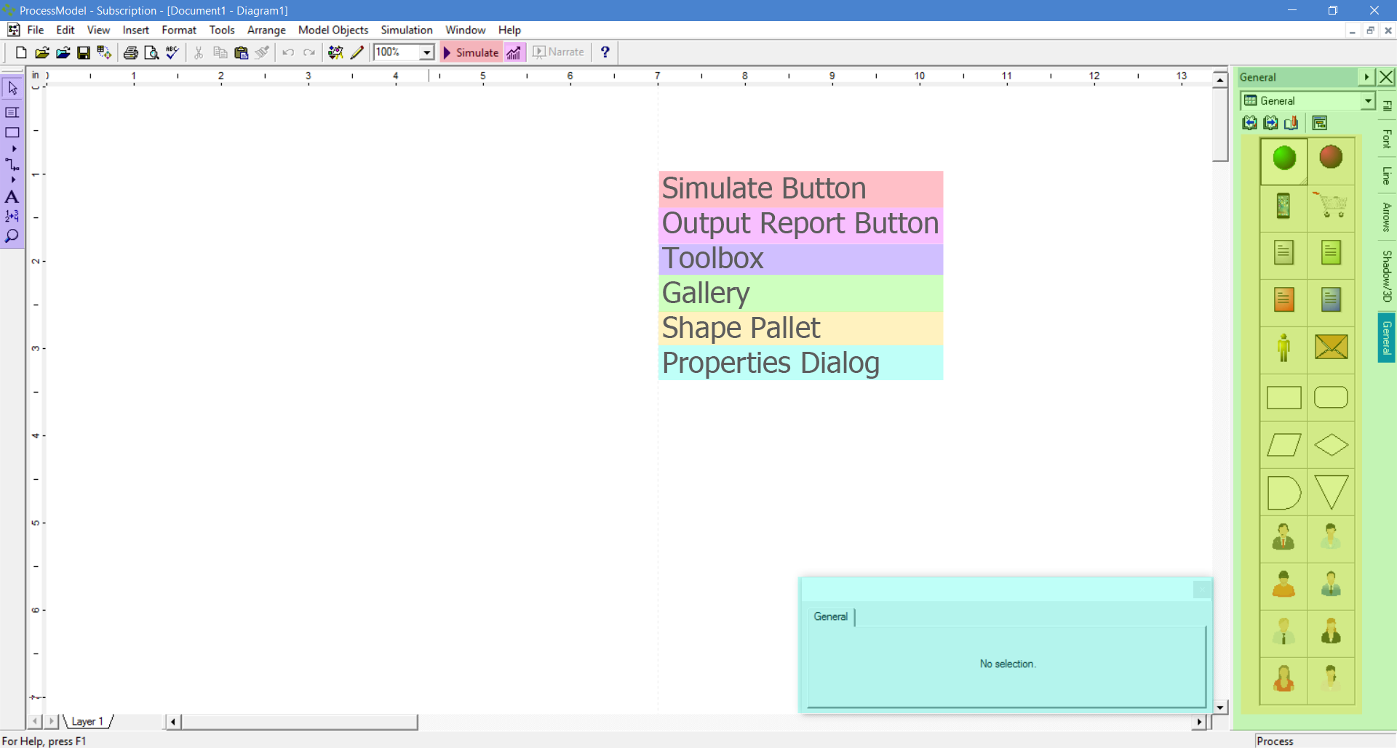Click the pencil icon in the toolbar
The height and width of the screenshot is (748, 1397).
tap(357, 52)
